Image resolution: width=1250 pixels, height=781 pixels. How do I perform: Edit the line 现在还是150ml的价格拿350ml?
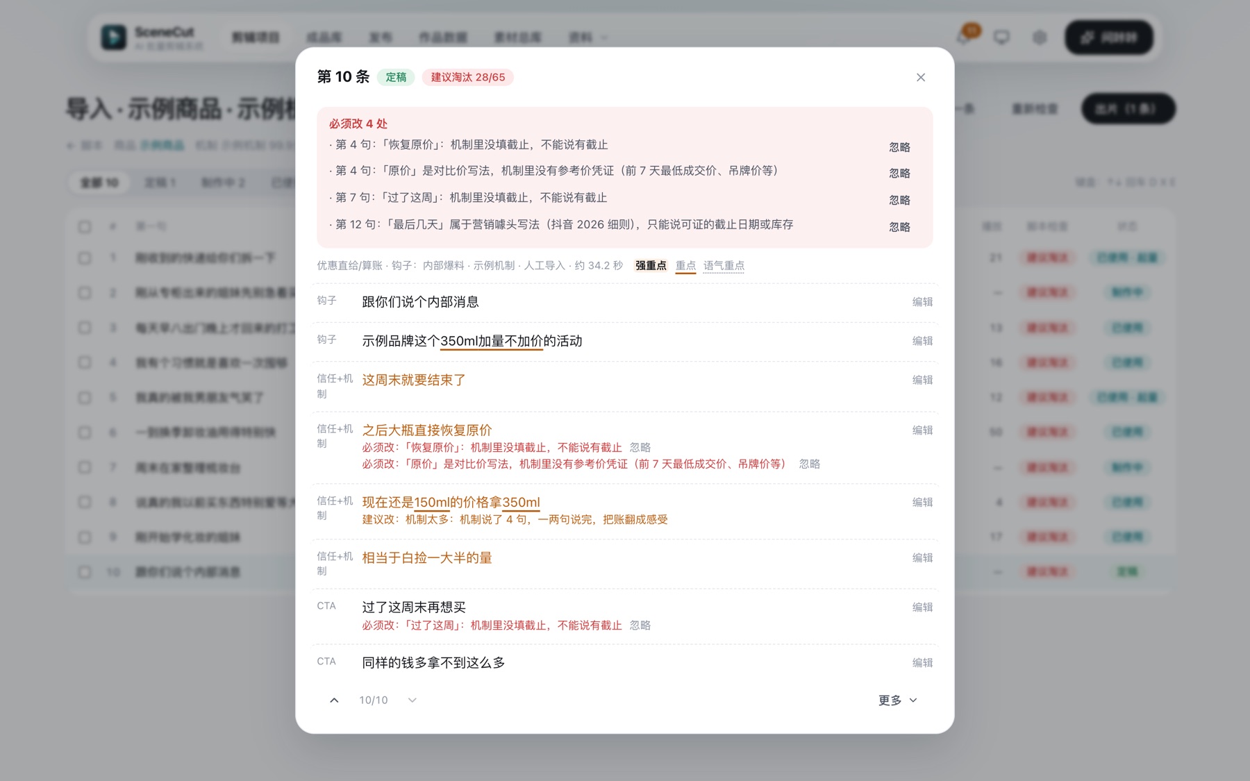point(922,502)
